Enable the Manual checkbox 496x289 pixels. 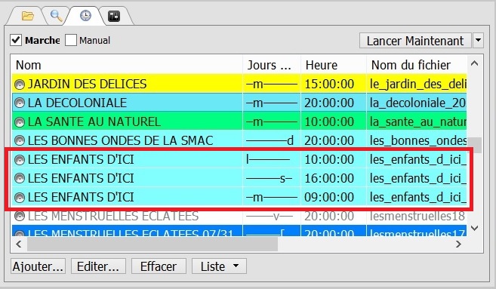[x=71, y=40]
